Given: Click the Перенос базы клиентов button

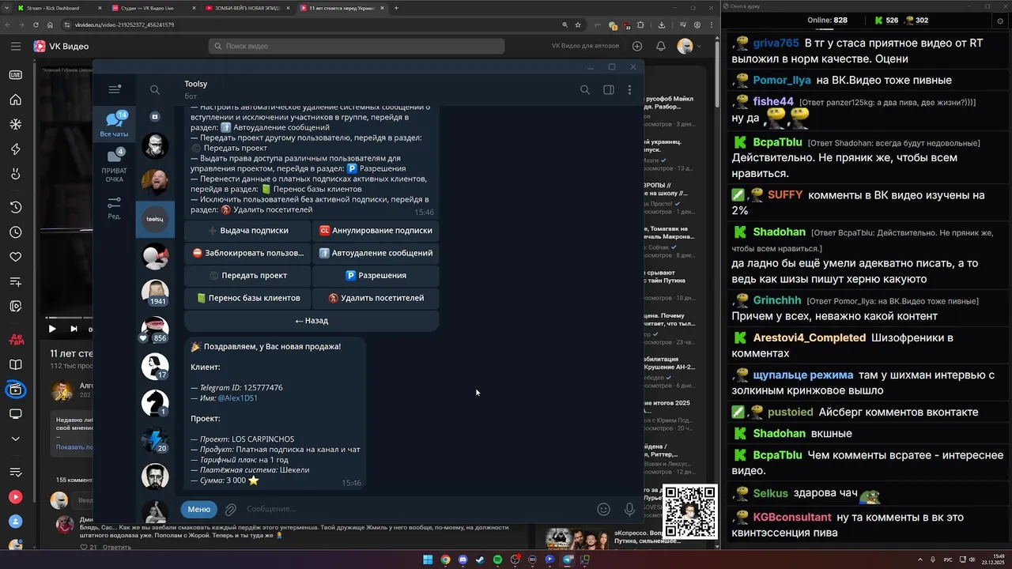Looking at the screenshot, I should pyautogui.click(x=247, y=298).
